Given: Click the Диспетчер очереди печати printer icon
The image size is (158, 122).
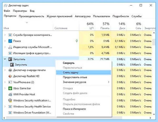Looking at the screenshot, I should coord(10,70).
